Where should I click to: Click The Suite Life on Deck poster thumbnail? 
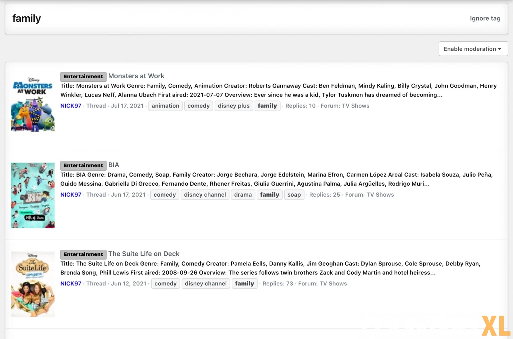pyautogui.click(x=33, y=284)
